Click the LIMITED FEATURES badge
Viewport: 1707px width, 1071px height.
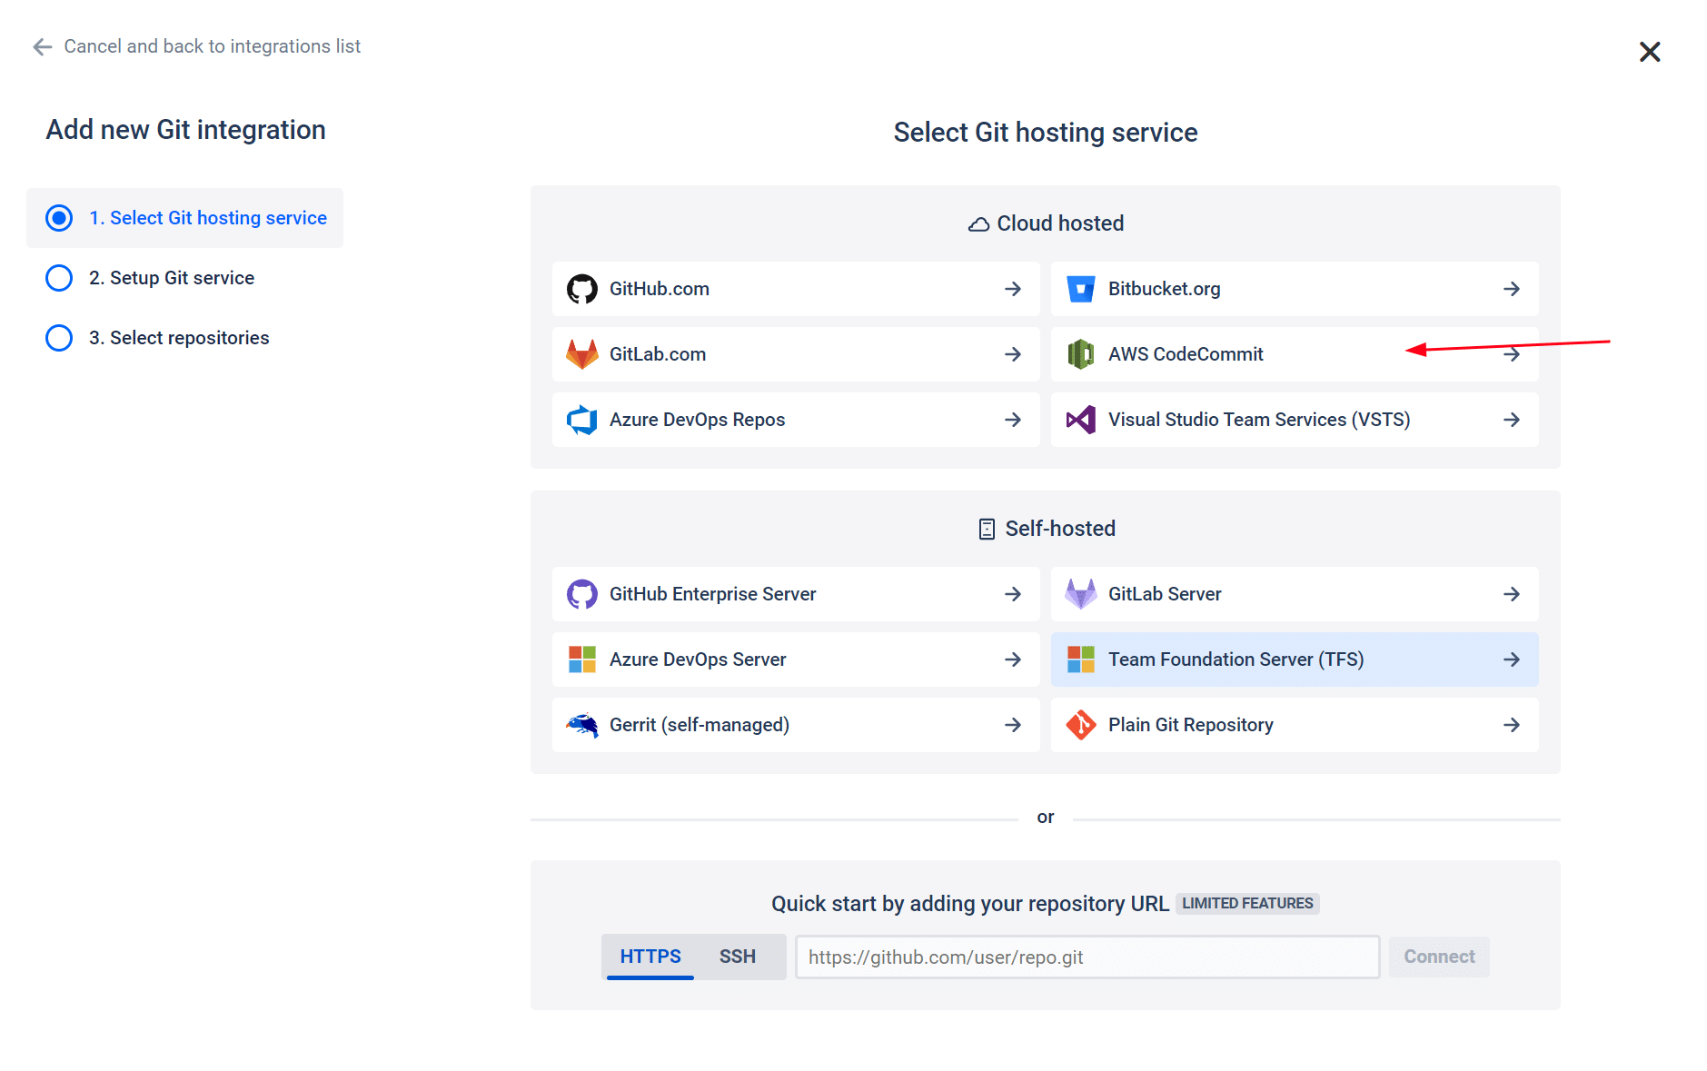pos(1247,903)
